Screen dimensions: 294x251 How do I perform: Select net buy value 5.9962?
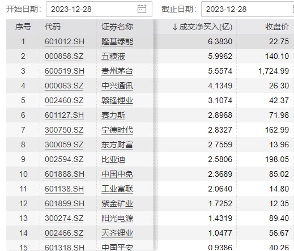[x=220, y=56]
